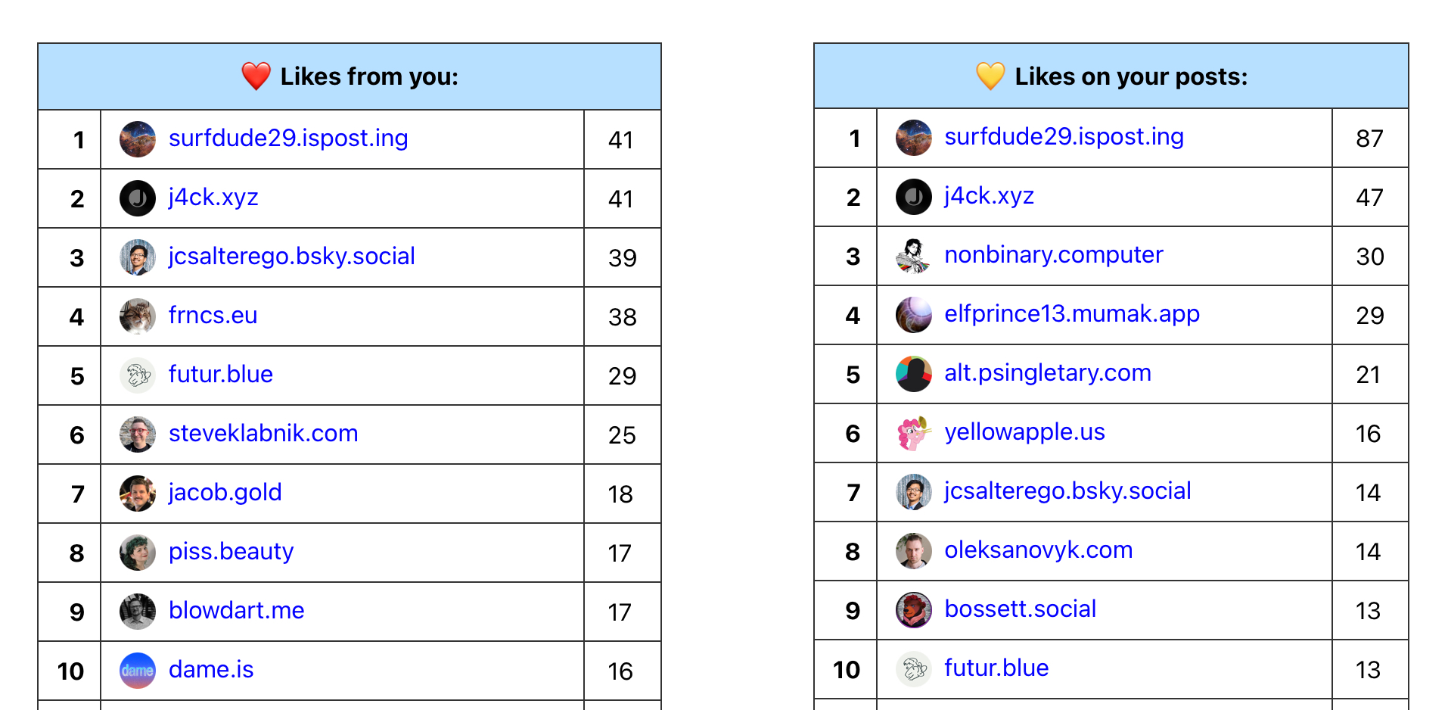
Task: Click the dame.is blue avatar
Action: [138, 671]
